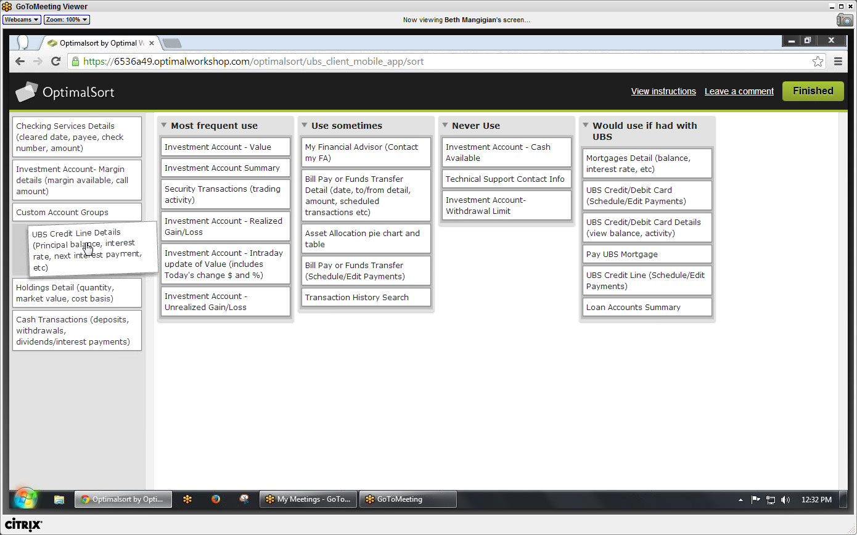
Task: Click Investment Account - Value card
Action: [226, 147]
